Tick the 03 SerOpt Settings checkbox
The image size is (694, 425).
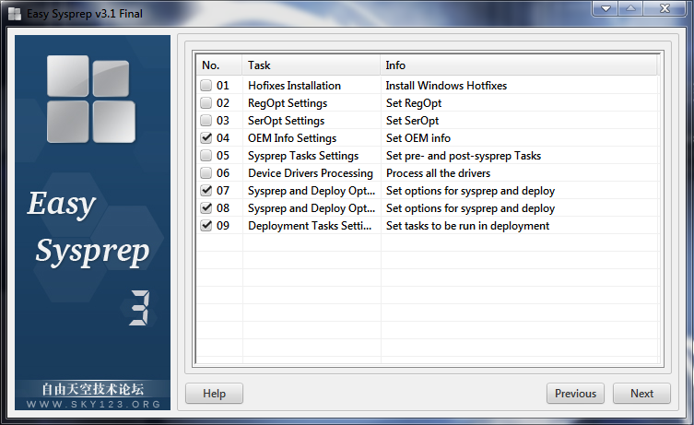(206, 120)
